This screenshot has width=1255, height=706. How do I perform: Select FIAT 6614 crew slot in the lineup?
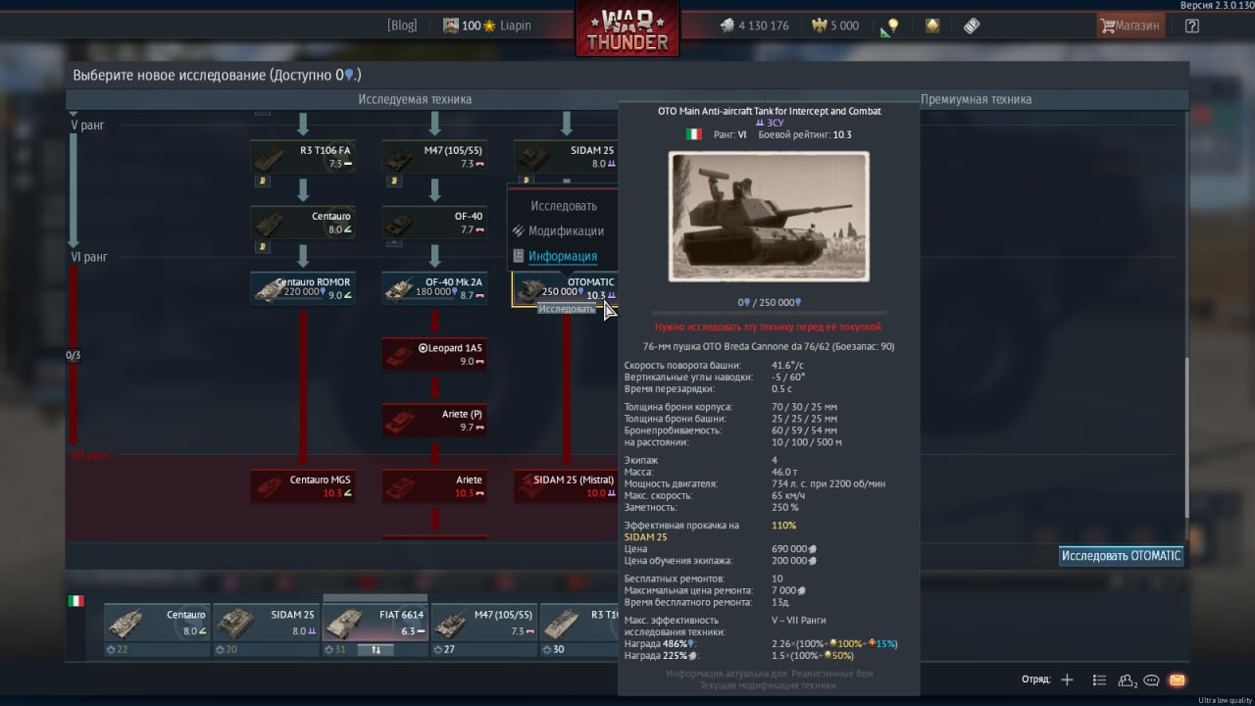coord(375,622)
